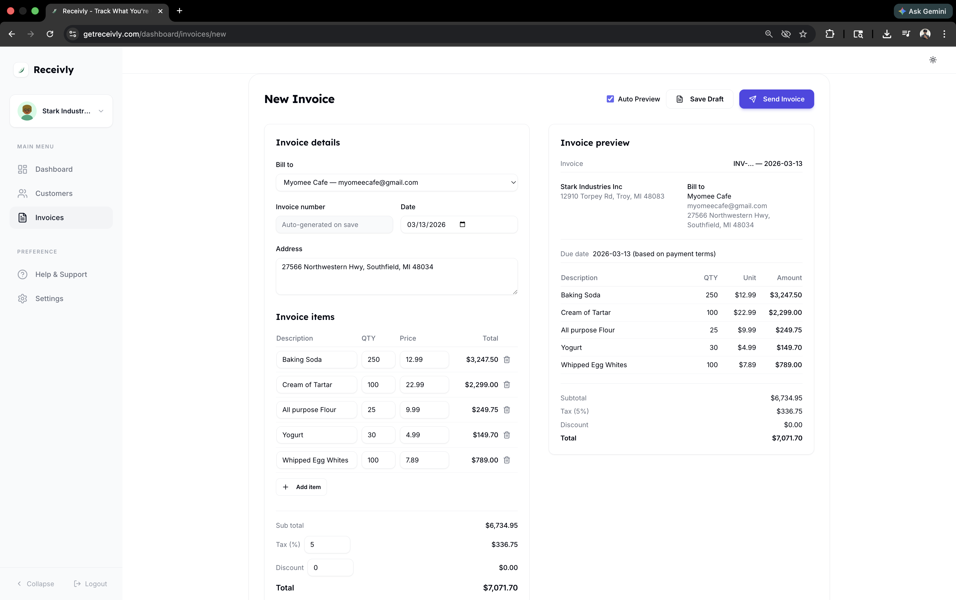This screenshot has height=600, width=956.
Task: Trash the Whipped Egg Whites item
Action: 507,460
